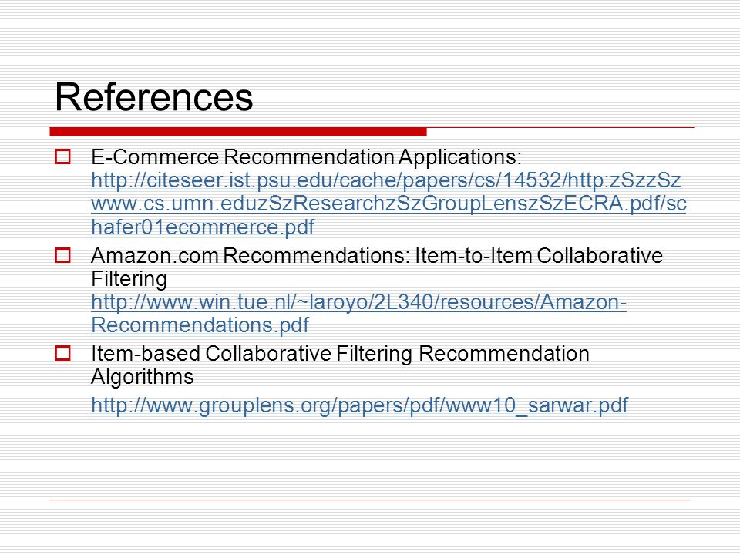Click the red square bullet beside E-Commerce Recommendation
740x555 pixels.
tap(62, 156)
